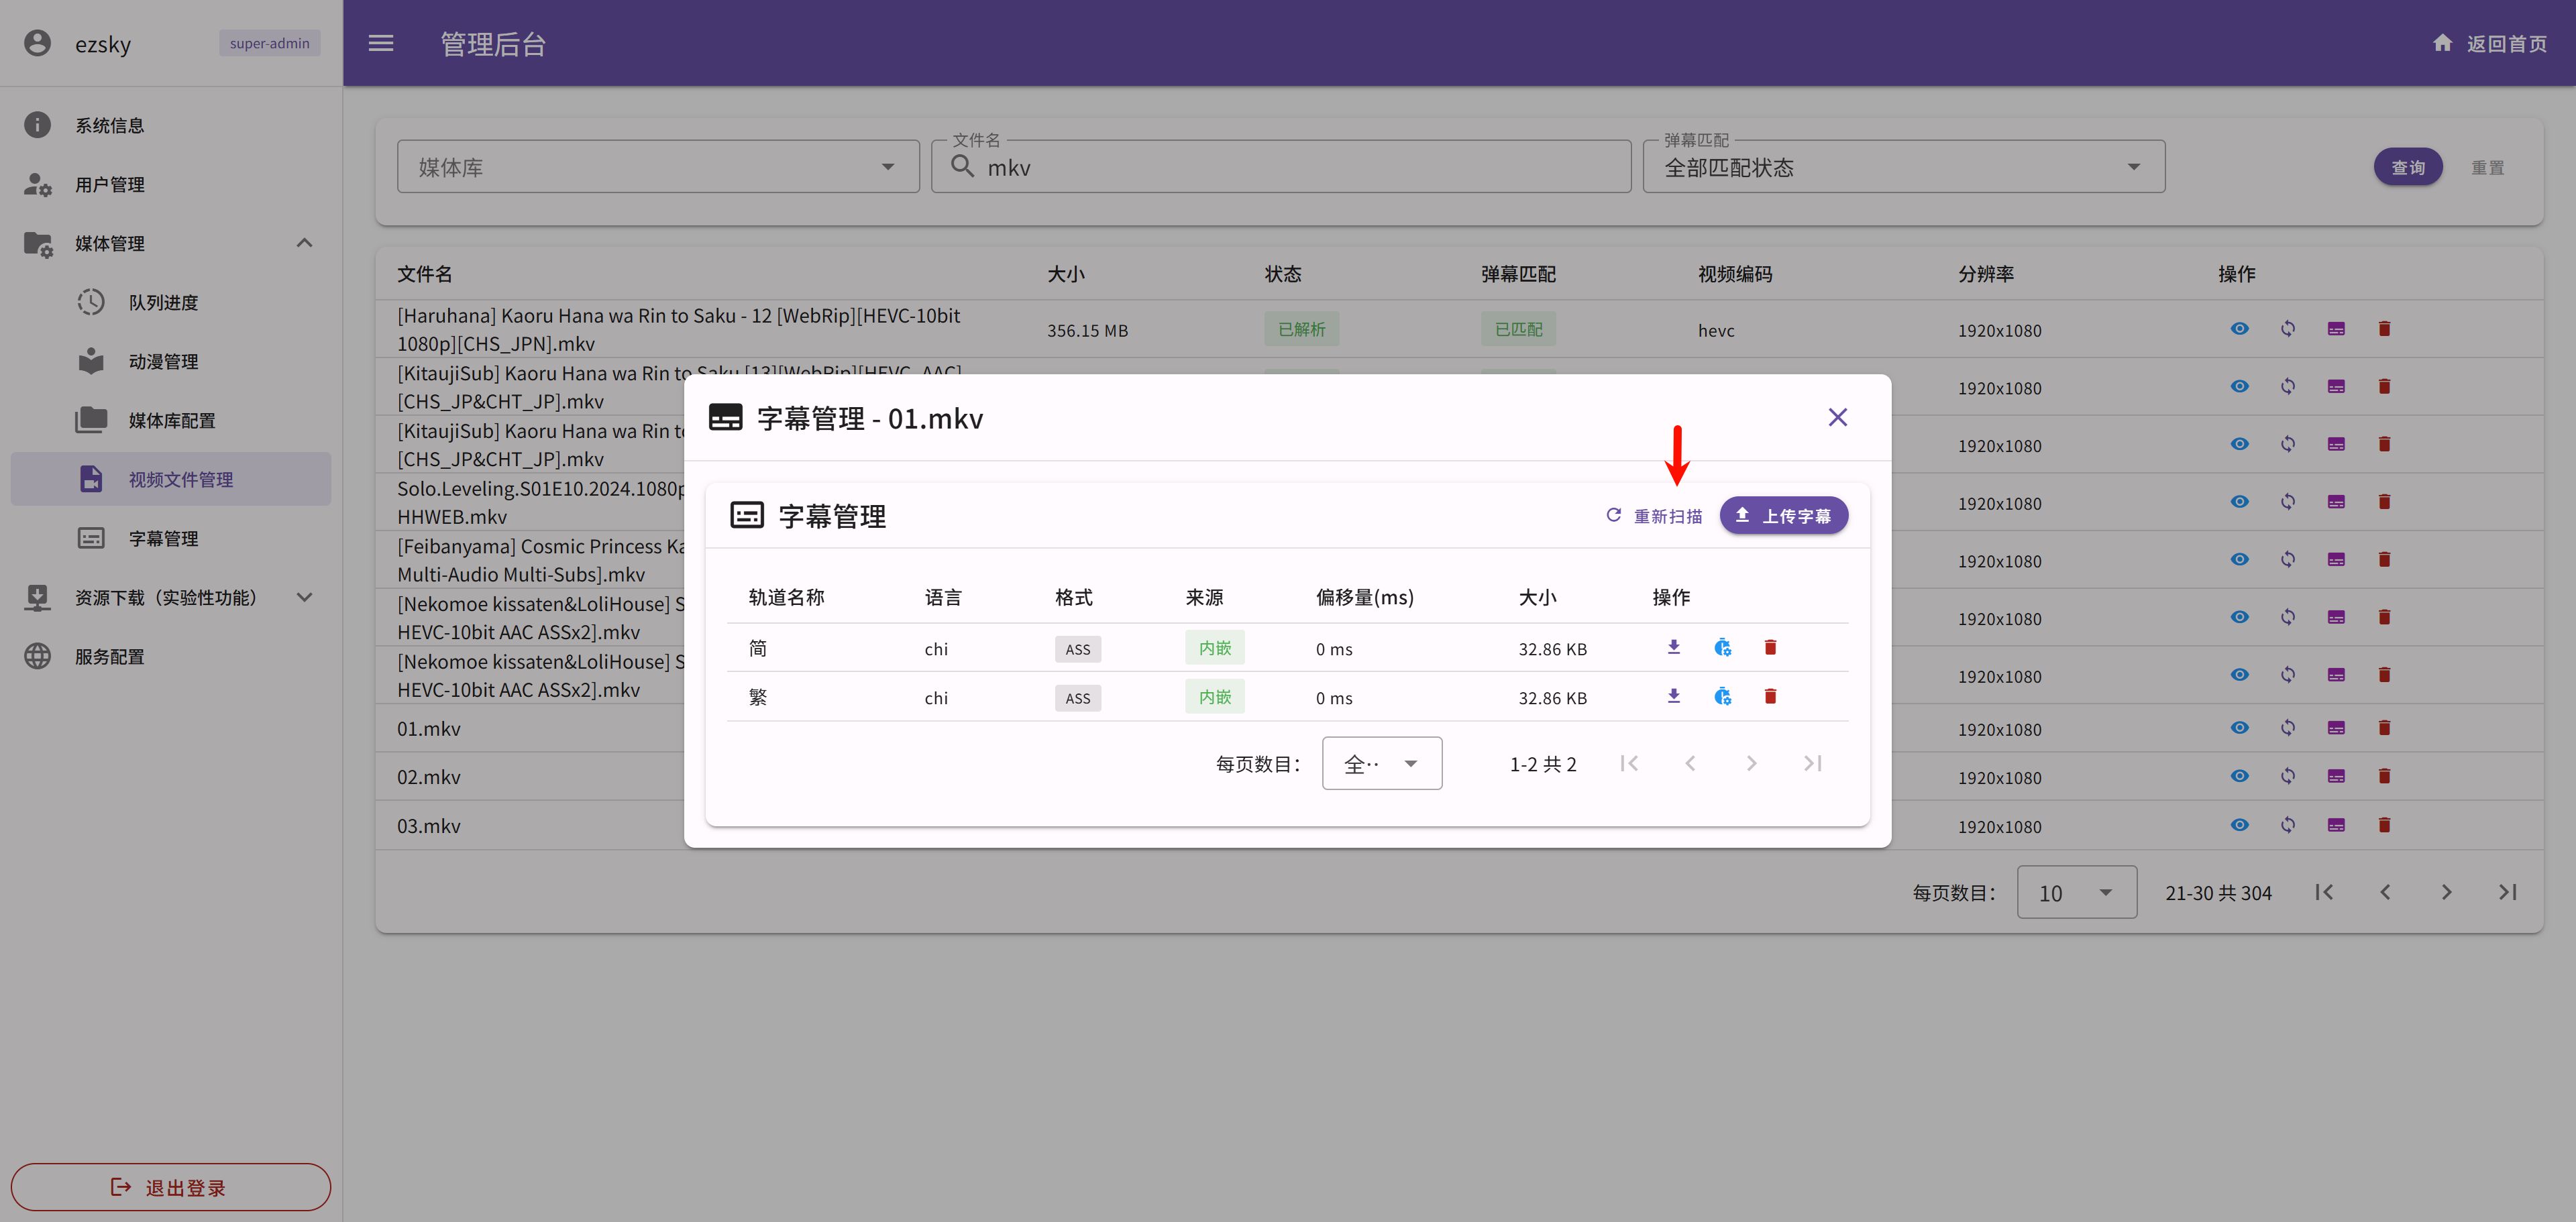Open subtitle manager for 03.mkv row
Viewport: 2576px width, 1222px height.
coord(2336,826)
